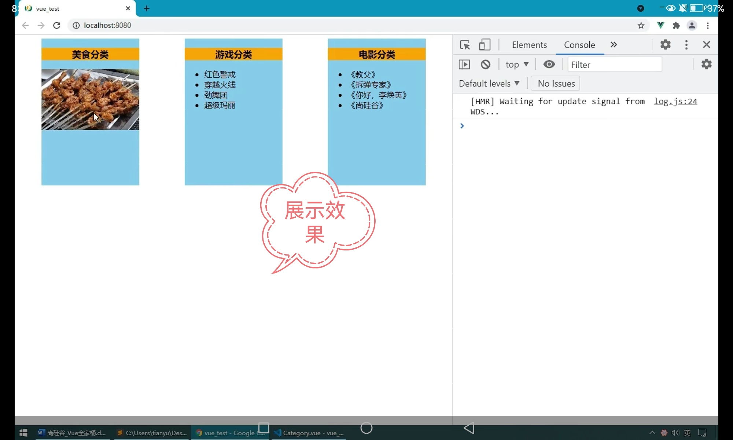Expand the top JavaScript context dropdown
Viewport: 733px width, 440px height.
pyautogui.click(x=517, y=65)
